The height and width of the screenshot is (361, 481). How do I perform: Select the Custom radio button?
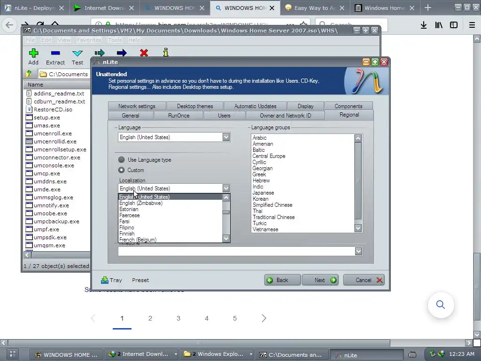tap(122, 170)
